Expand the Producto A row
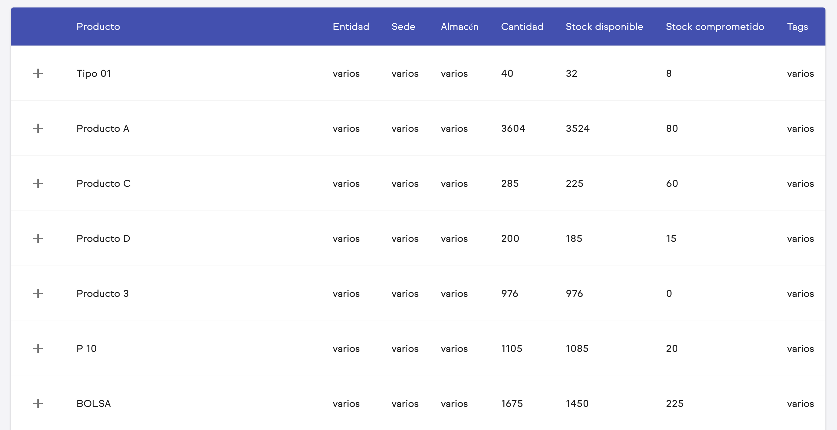The width and height of the screenshot is (837, 430). click(38, 128)
